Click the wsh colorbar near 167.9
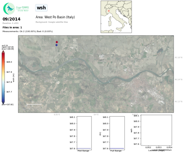This screenshot has height=153, width=183. (3, 72)
